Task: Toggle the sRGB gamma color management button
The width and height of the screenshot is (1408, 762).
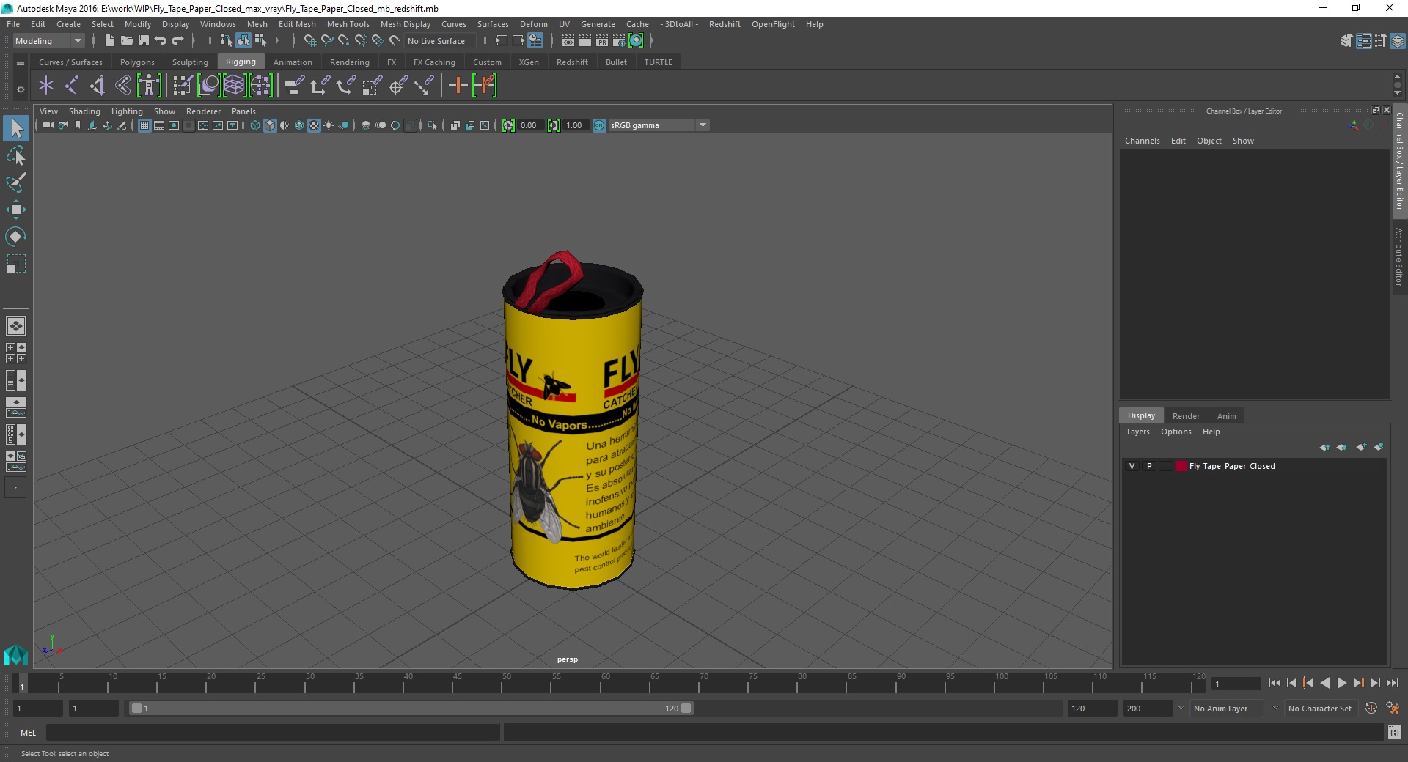Action: 599,125
